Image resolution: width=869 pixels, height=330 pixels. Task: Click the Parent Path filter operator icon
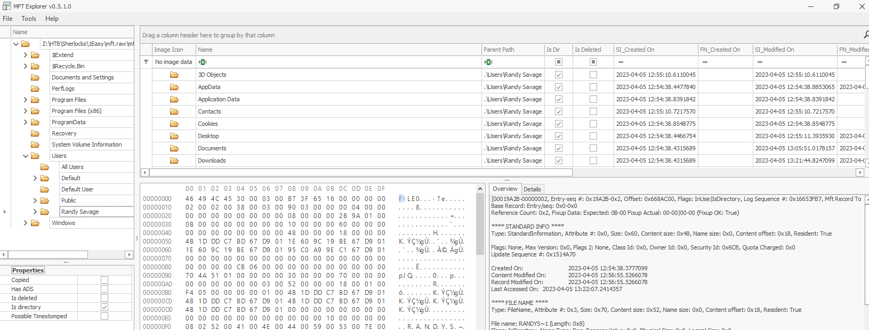pyautogui.click(x=488, y=62)
